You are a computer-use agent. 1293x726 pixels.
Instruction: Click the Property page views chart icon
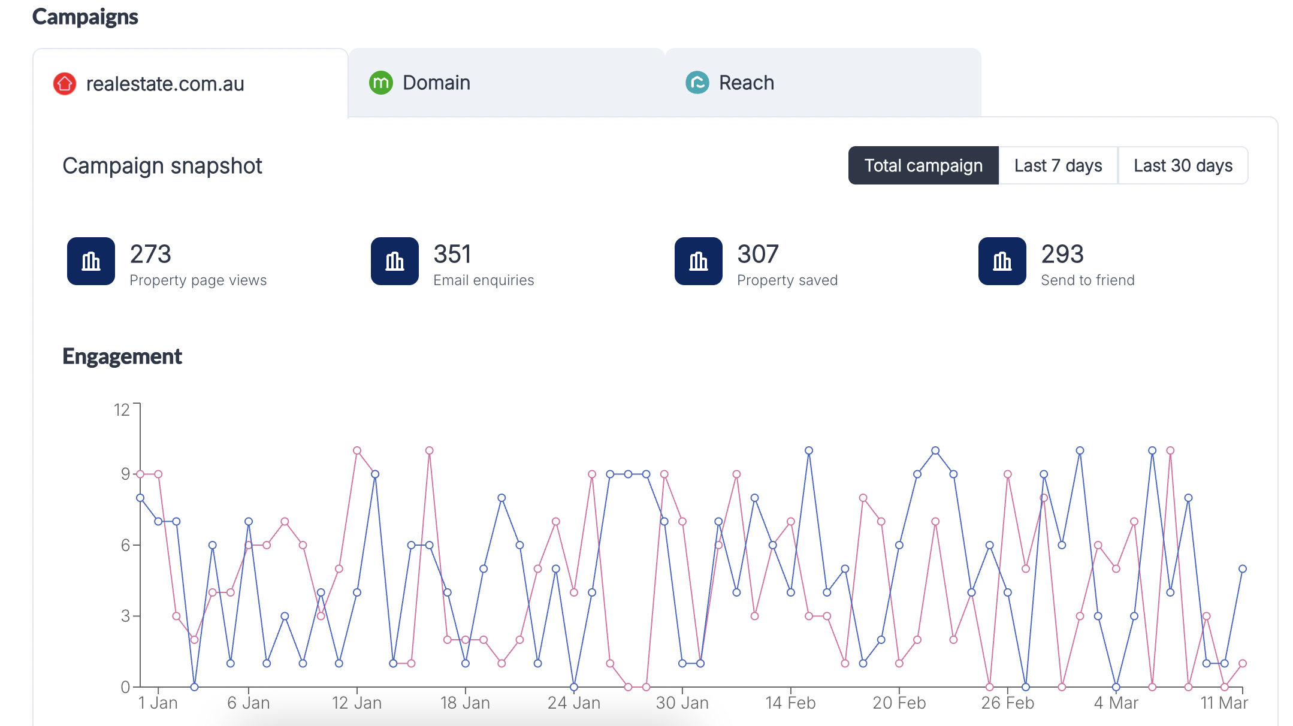coord(91,261)
